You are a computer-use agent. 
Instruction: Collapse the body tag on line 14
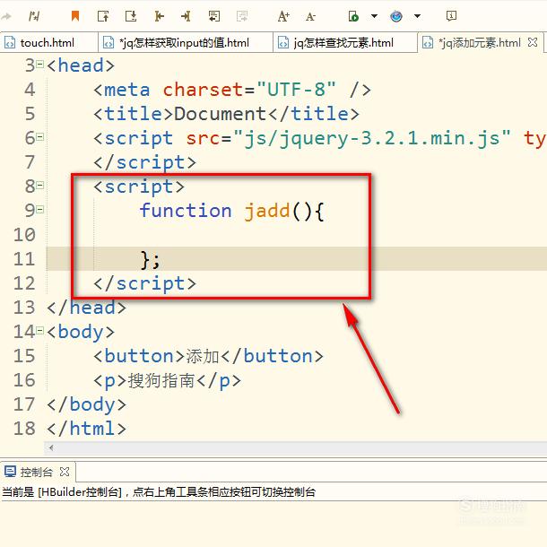[40, 330]
